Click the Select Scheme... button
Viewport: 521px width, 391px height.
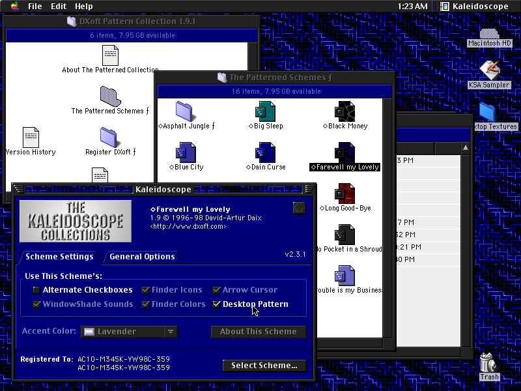pos(264,366)
